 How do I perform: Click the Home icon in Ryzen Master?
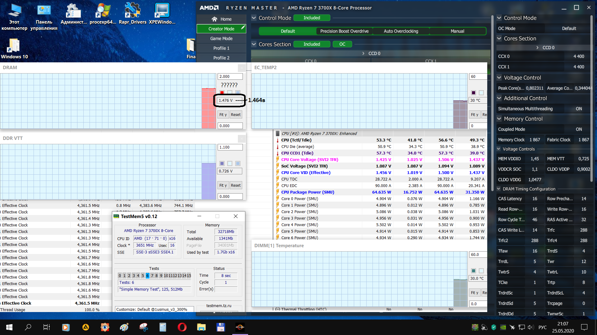(x=214, y=19)
